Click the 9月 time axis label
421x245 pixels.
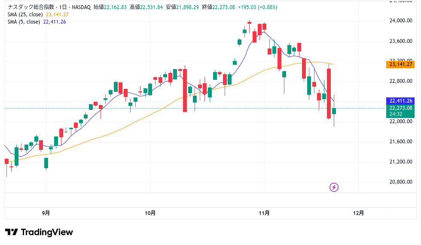46,213
